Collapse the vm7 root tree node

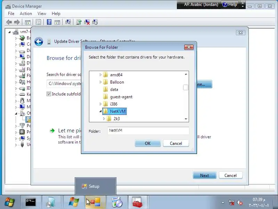9,32
